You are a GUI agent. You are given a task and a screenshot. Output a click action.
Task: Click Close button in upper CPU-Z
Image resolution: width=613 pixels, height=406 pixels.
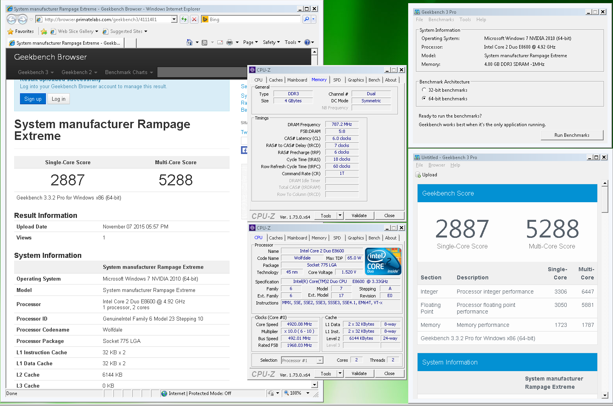389,216
